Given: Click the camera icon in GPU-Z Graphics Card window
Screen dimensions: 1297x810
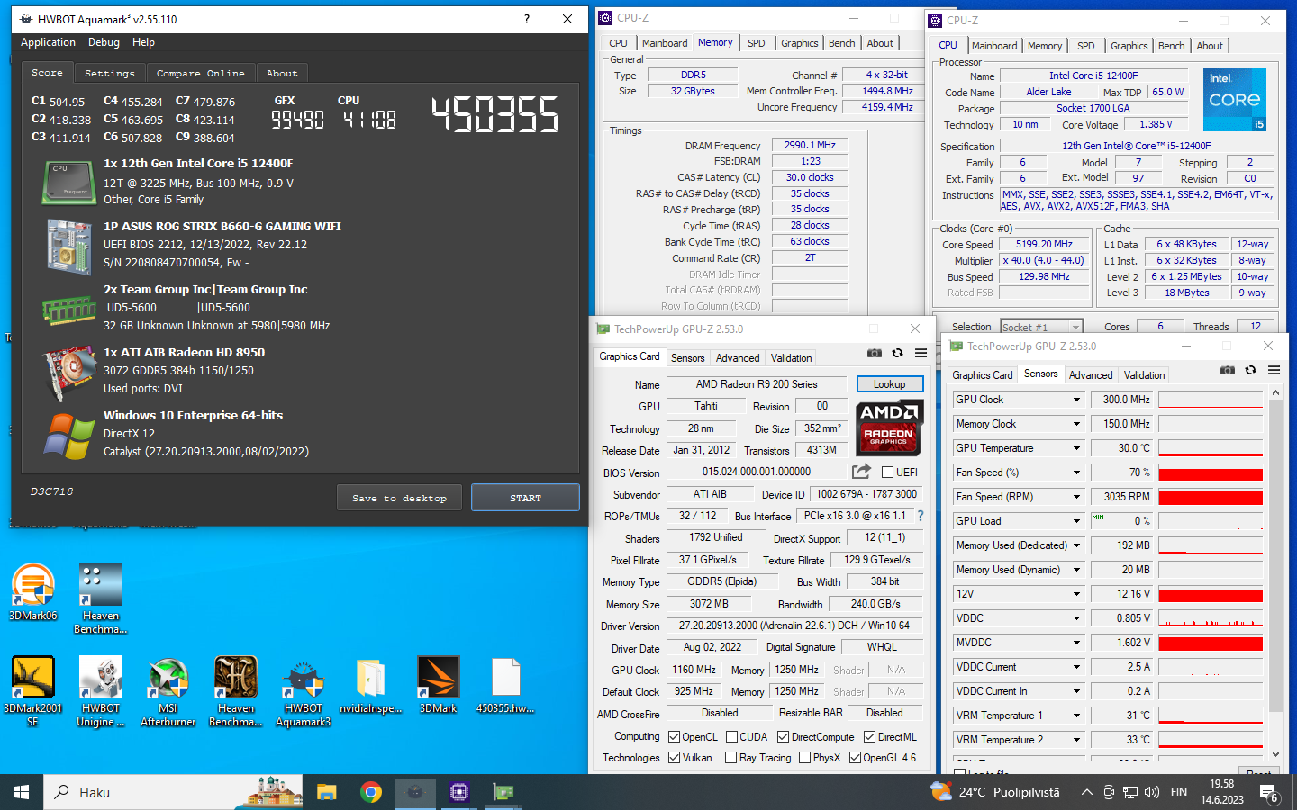Looking at the screenshot, I should click(875, 353).
